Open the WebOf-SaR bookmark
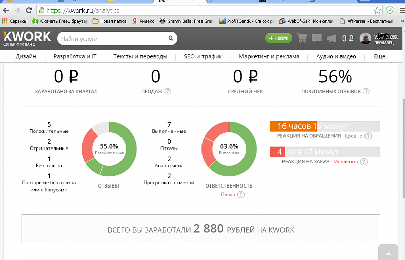405x260 pixels. pos(307,21)
